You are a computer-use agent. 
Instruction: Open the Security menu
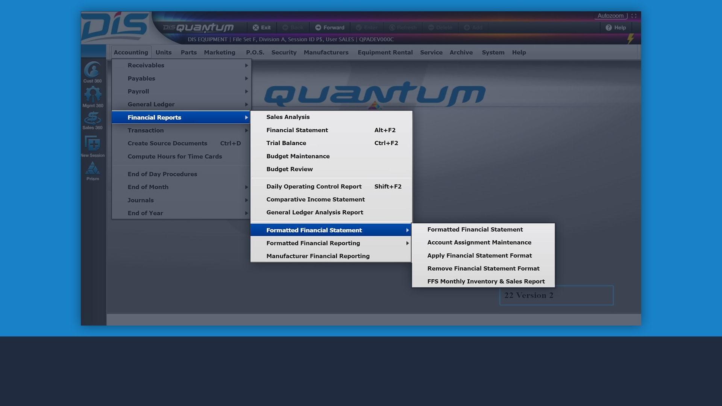(x=284, y=52)
